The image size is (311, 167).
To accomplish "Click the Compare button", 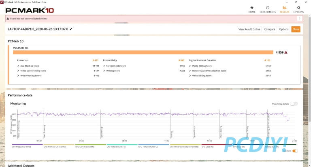I will pyautogui.click(x=270, y=29).
